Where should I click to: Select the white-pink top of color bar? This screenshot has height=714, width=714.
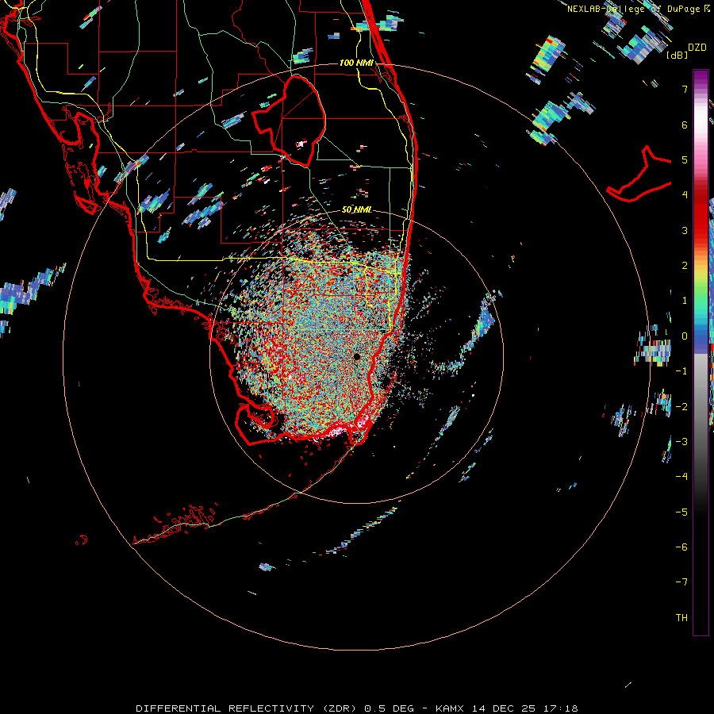[701, 116]
